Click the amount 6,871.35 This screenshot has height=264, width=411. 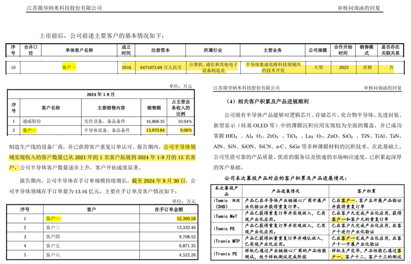(x=188, y=246)
